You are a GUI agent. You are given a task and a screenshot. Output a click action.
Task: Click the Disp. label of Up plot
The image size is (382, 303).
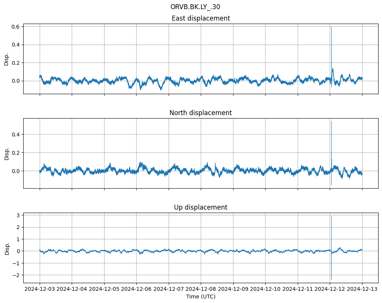point(6,248)
